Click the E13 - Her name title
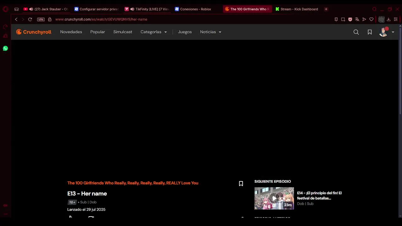This screenshot has width=402, height=226. pyautogui.click(x=87, y=194)
